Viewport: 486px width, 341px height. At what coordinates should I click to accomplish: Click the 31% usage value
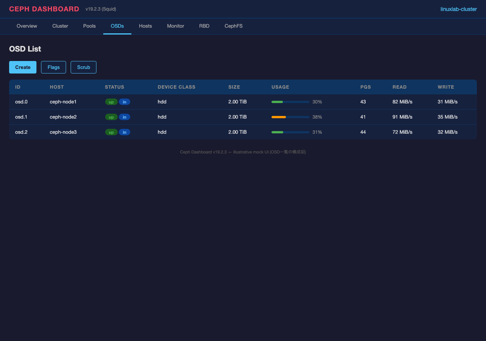[317, 132]
